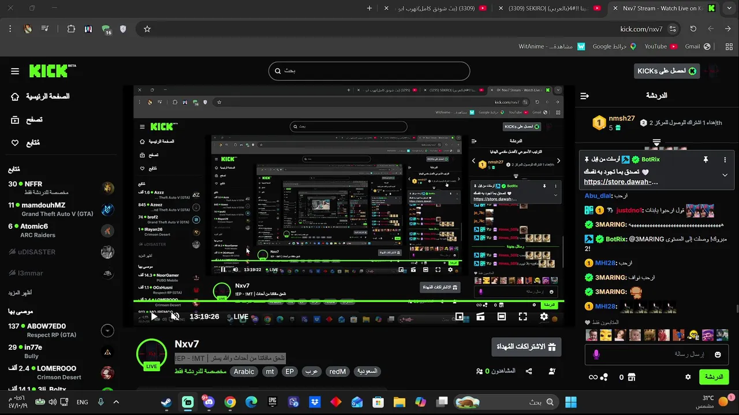The image size is (739, 415).
Task: Click justdno1 username in chat
Action: 629,210
